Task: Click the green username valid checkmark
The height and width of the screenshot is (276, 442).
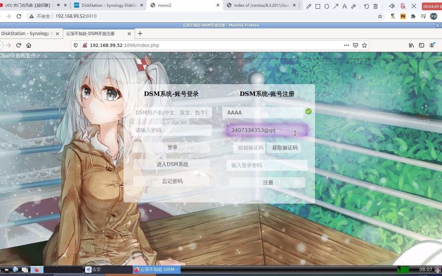Action: pyautogui.click(x=308, y=112)
